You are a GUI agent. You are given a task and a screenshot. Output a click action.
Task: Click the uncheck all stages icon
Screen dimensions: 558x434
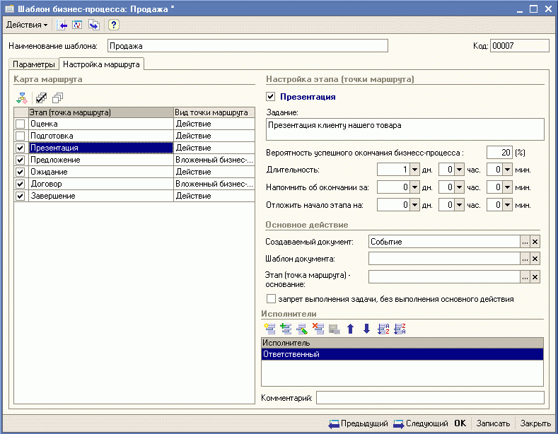(x=57, y=98)
